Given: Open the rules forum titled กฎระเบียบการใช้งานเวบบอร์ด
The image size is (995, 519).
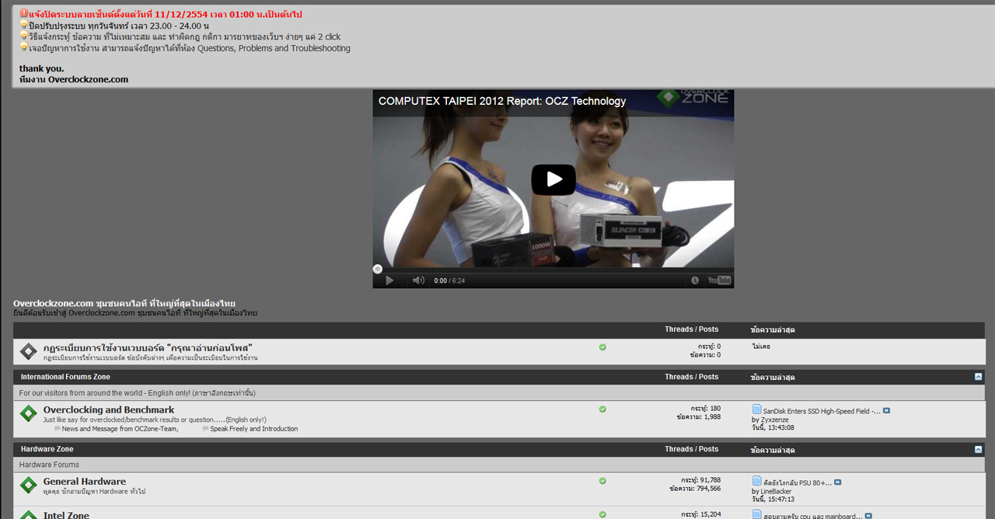Looking at the screenshot, I should click(x=148, y=347).
